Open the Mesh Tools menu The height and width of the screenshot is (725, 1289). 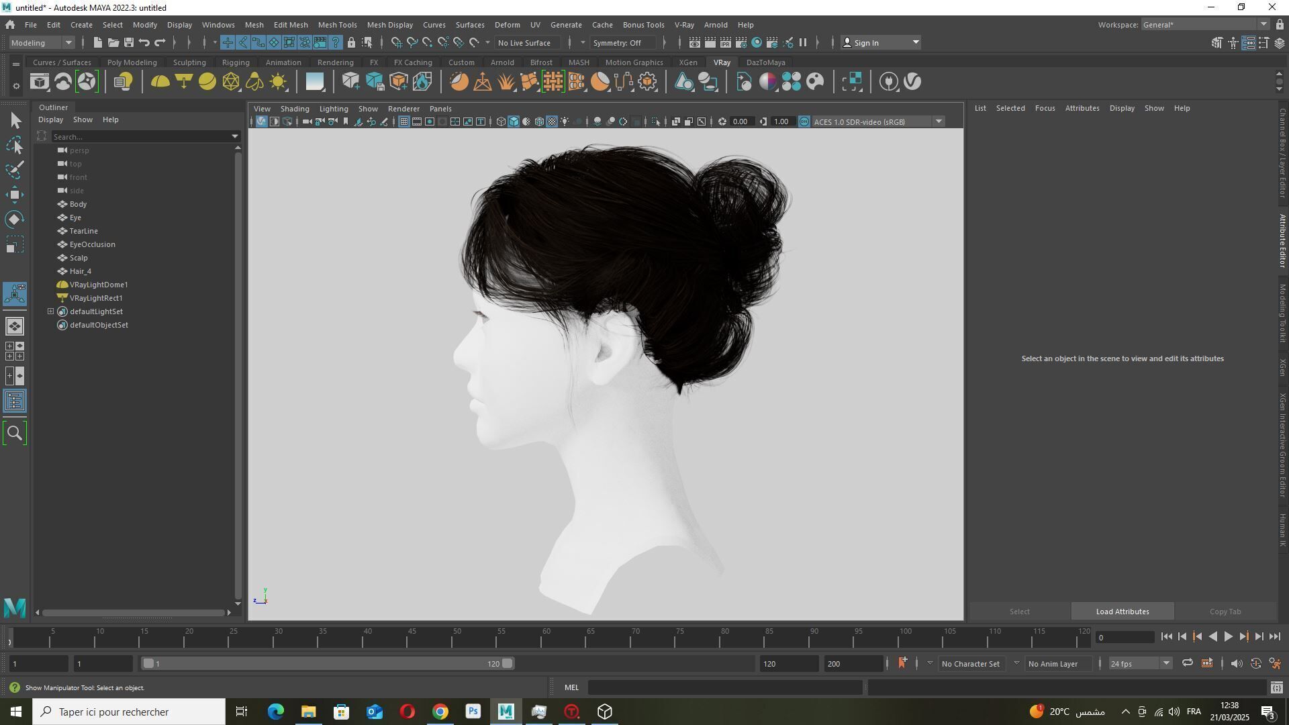pyautogui.click(x=337, y=25)
